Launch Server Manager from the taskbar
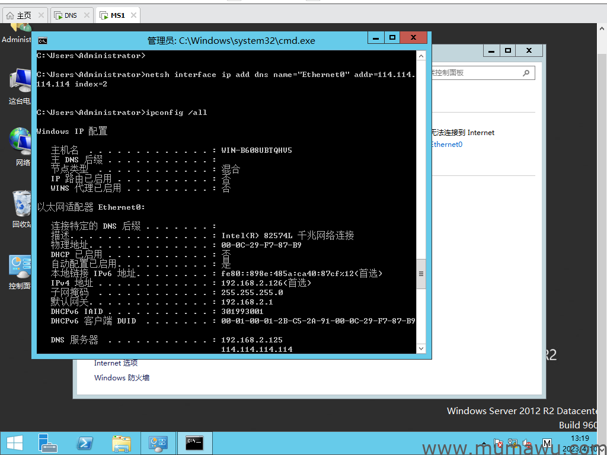 [x=48, y=443]
